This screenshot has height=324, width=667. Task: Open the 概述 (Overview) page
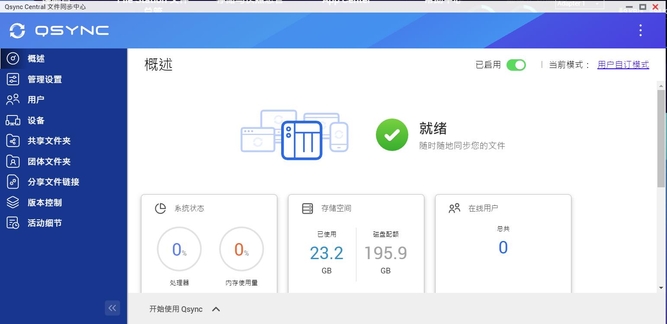36,58
